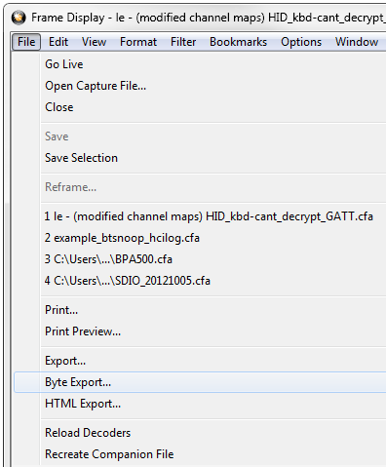Select the highlighted Byte Export... item
The height and width of the screenshot is (467, 386).
200,382
